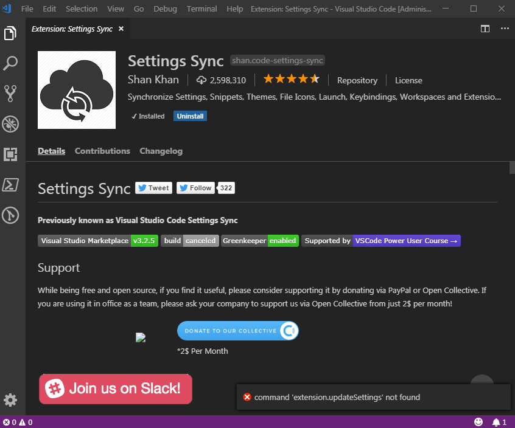The width and height of the screenshot is (515, 428).
Task: Click the vertical scrollbar thumb
Action: tap(512, 168)
